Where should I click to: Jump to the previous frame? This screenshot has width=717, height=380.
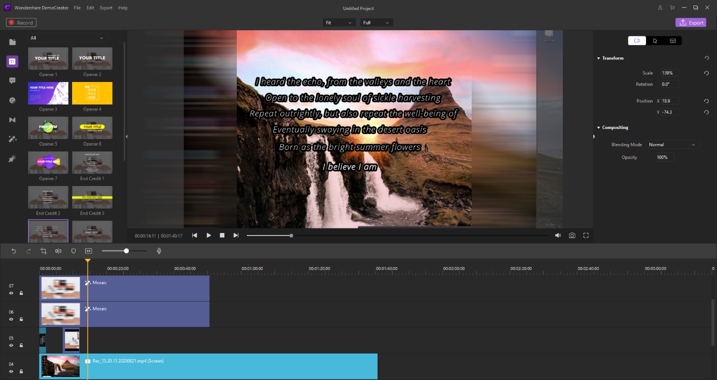[195, 235]
